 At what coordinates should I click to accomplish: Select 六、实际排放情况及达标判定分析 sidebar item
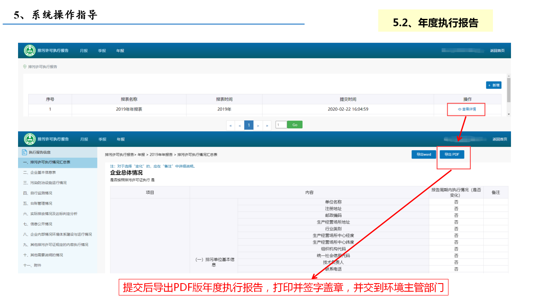click(50, 214)
